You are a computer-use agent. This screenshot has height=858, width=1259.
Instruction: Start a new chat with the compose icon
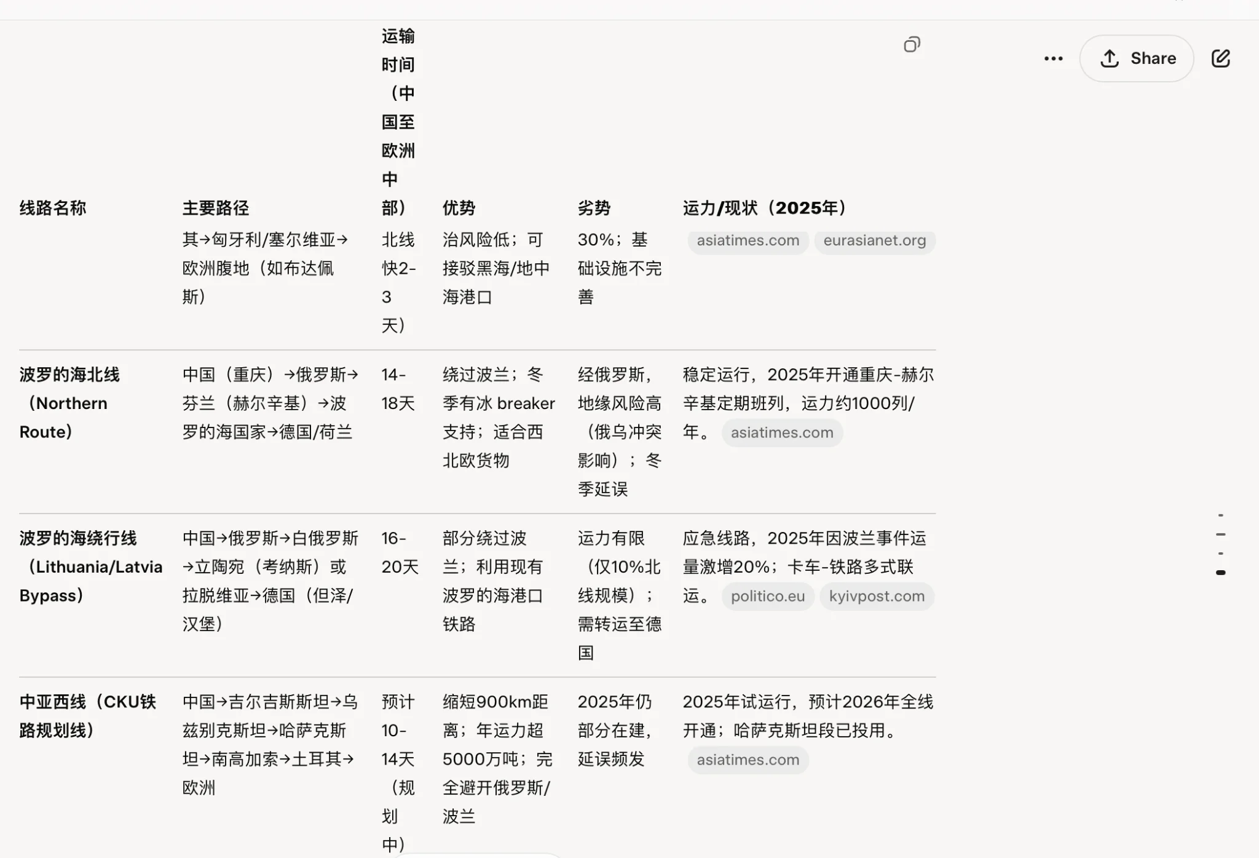tap(1220, 58)
